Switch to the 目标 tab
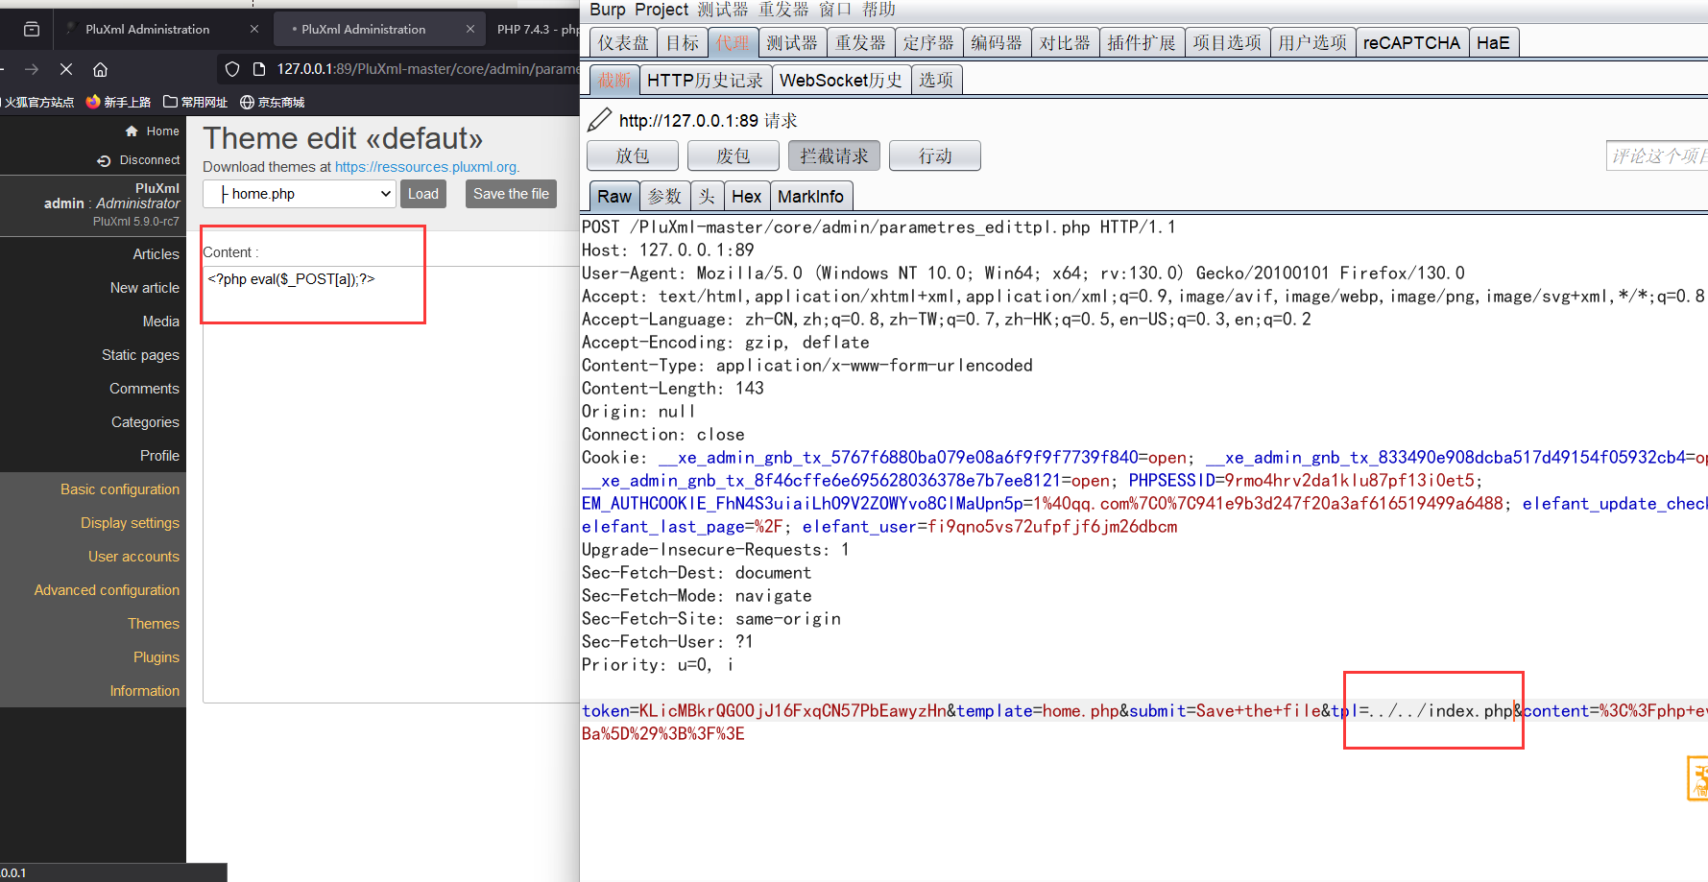This screenshot has width=1708, height=882. [683, 42]
